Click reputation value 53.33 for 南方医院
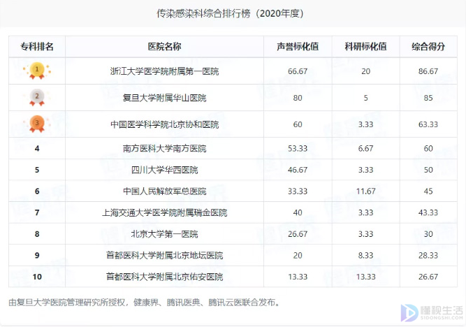 298,148
